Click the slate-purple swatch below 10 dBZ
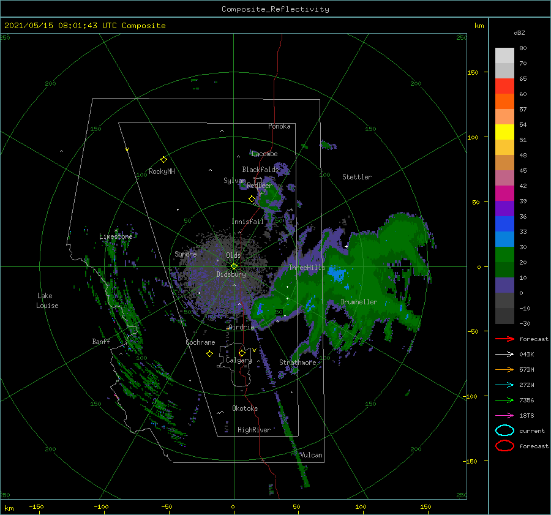The height and width of the screenshot is (515, 551). (504, 285)
